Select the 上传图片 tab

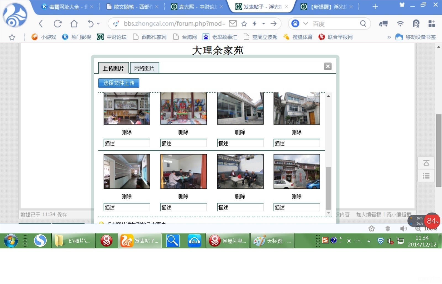(x=113, y=68)
